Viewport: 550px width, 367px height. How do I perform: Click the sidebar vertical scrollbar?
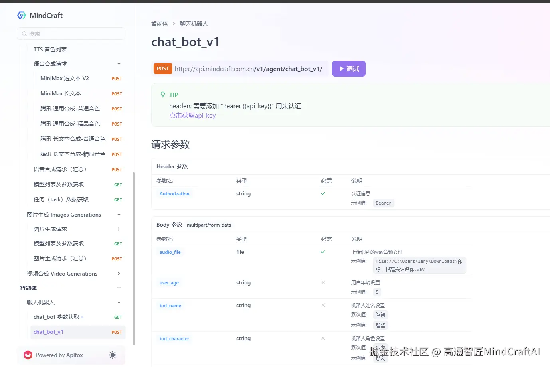click(134, 258)
